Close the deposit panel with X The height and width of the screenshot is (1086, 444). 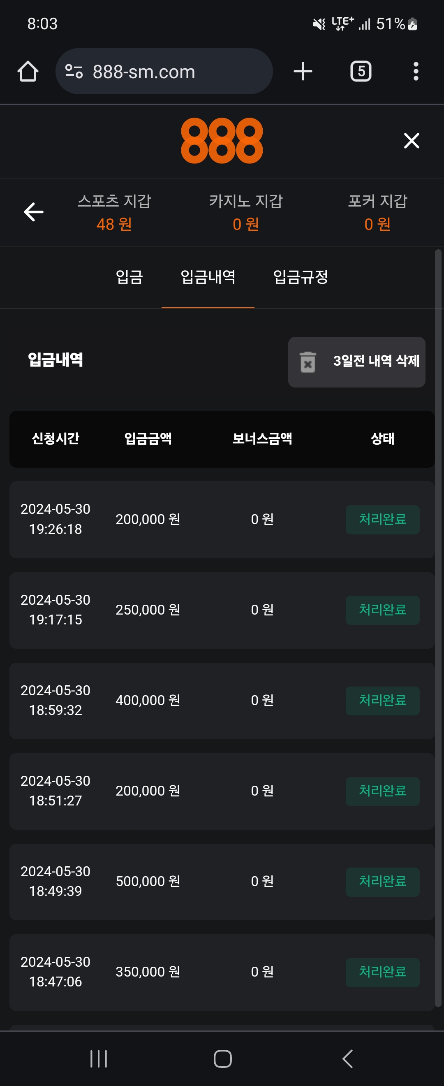411,141
